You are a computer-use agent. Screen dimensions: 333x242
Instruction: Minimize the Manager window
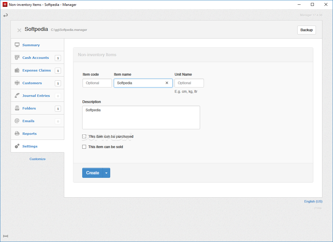299,4
